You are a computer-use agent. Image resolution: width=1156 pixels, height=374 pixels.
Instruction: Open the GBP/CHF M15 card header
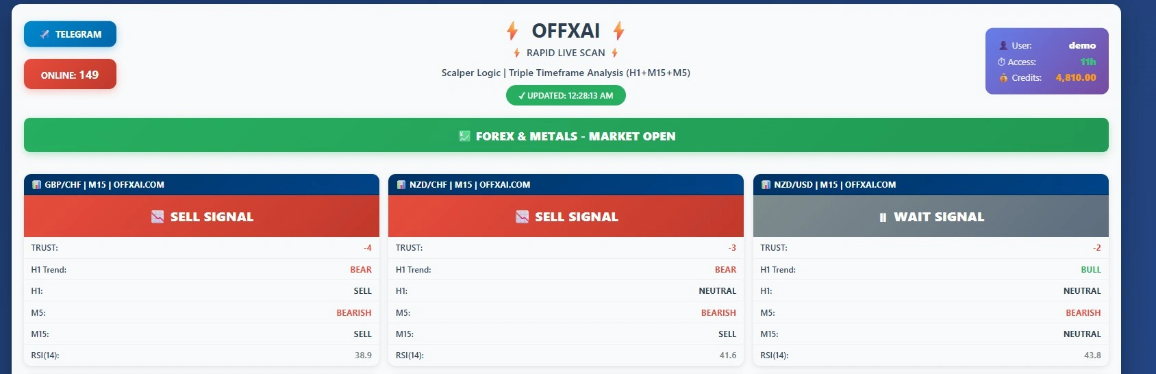(x=201, y=185)
